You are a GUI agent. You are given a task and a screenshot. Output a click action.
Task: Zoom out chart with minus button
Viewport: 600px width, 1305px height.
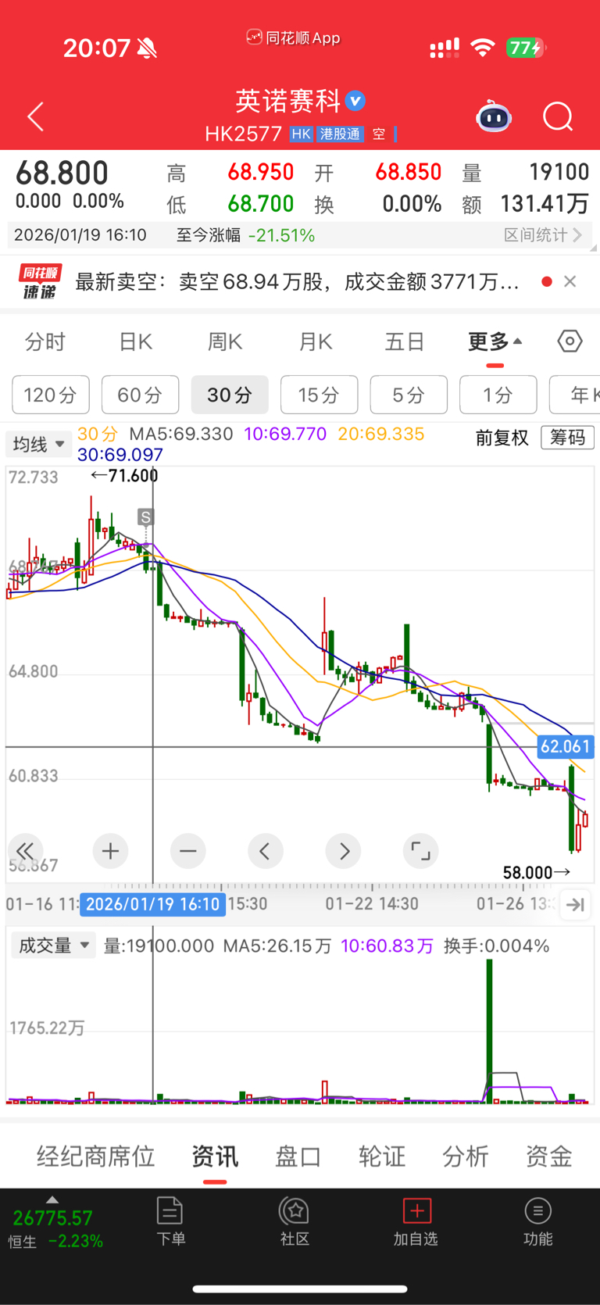[188, 851]
